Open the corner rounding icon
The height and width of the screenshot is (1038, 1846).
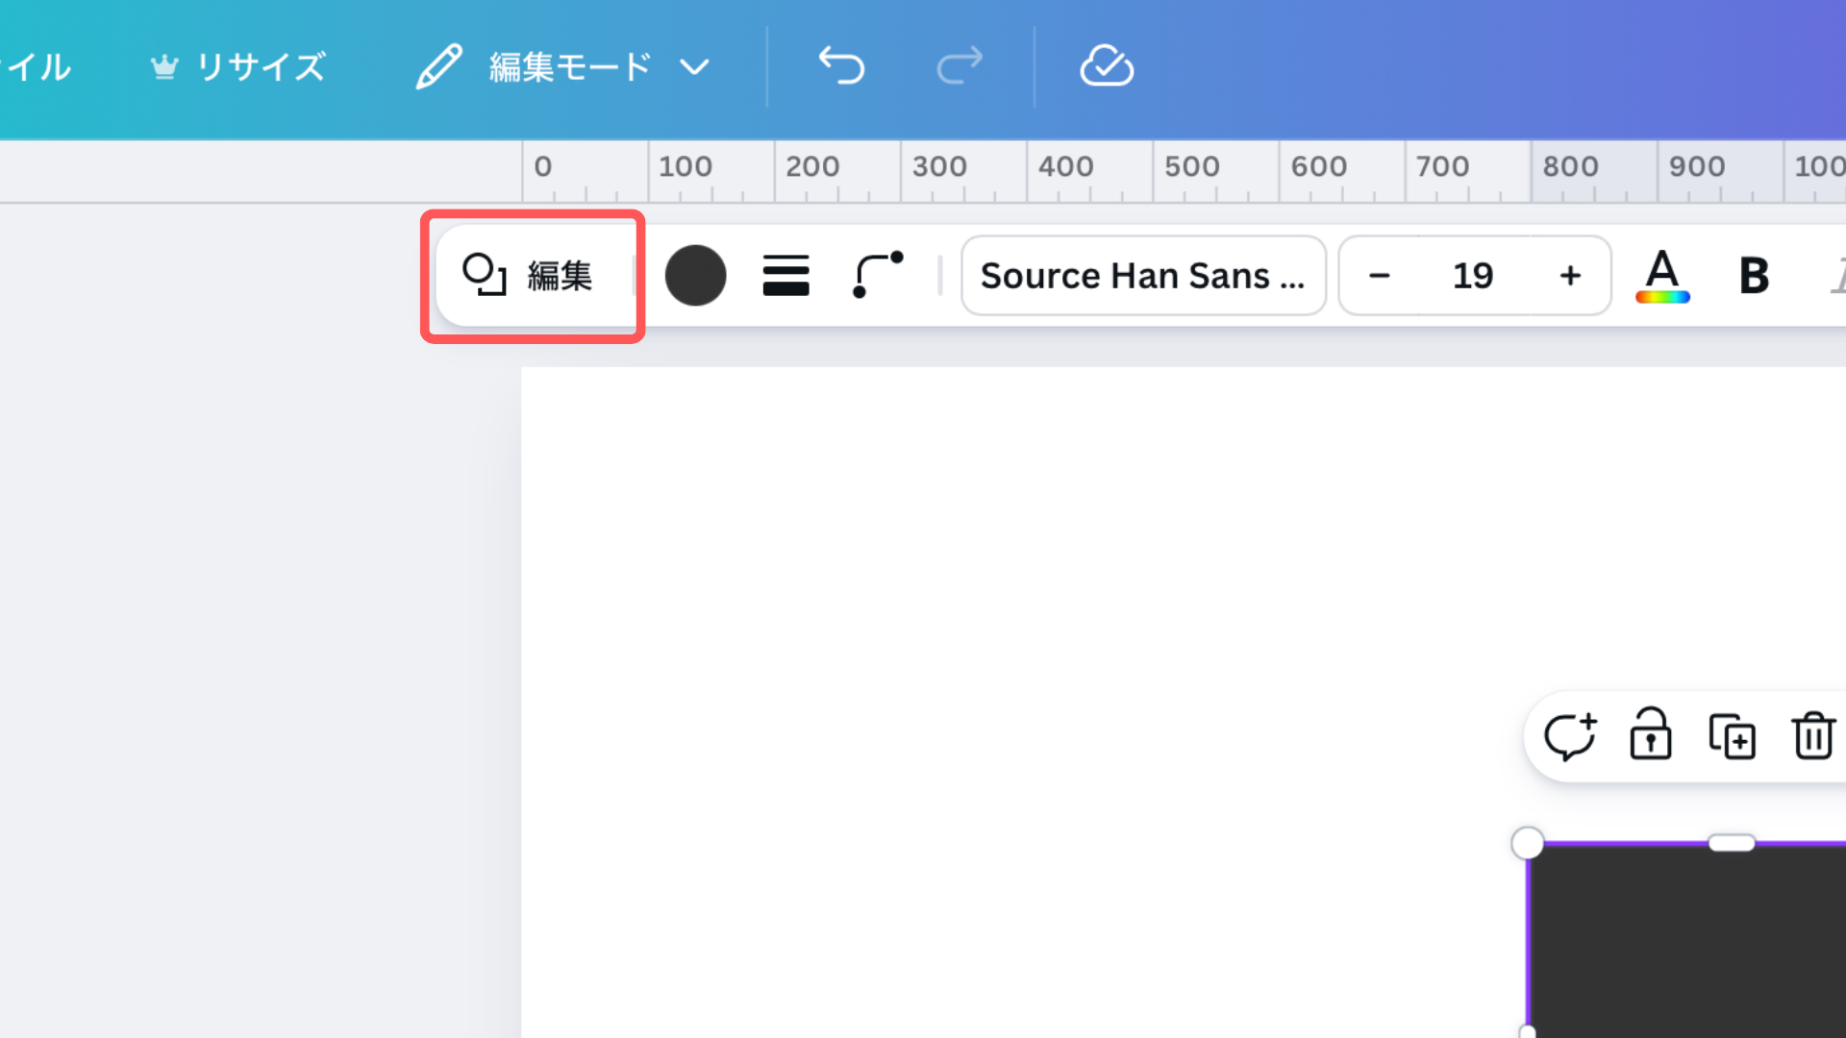878,275
